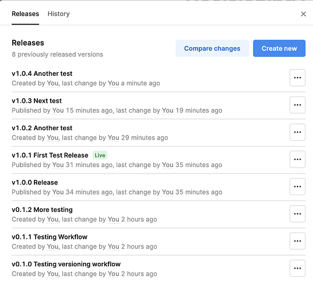313x292 pixels.
Task: Open ellipsis menu for v1.0.1 First Test Release
Action: [297, 159]
